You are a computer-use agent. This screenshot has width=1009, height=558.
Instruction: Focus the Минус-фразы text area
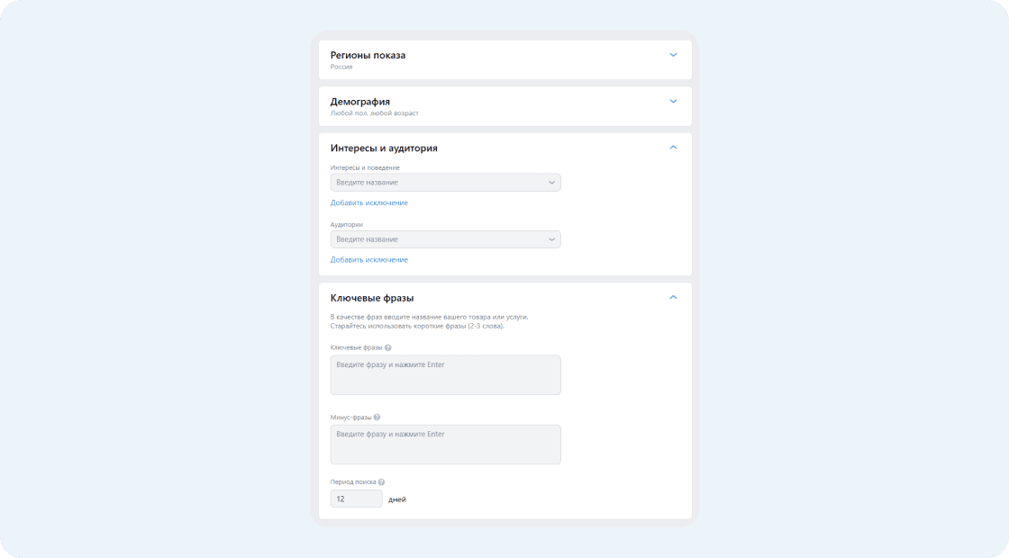(445, 445)
